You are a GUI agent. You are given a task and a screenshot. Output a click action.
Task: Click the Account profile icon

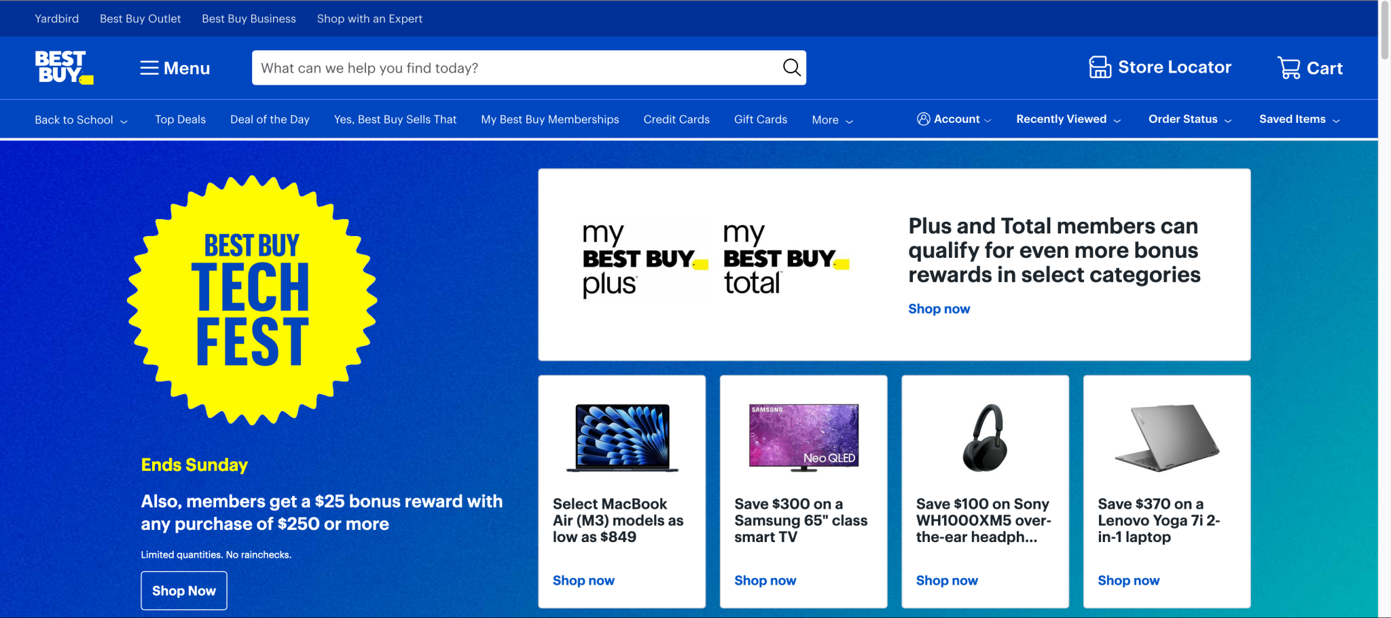click(923, 119)
